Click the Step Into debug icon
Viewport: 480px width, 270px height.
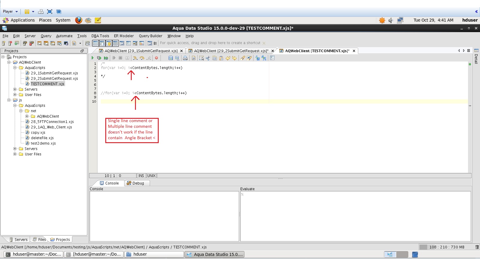135,58
